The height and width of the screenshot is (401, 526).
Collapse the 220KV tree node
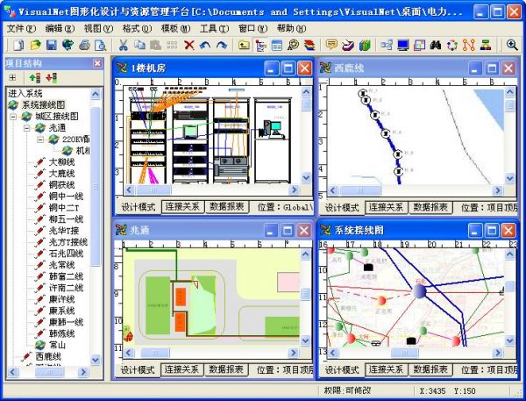coord(40,140)
